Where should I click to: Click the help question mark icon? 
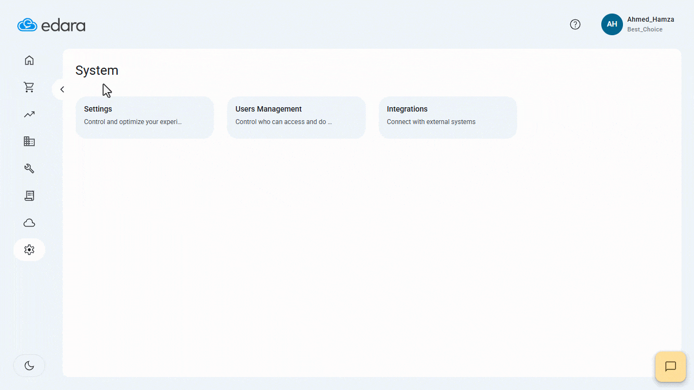[575, 24]
